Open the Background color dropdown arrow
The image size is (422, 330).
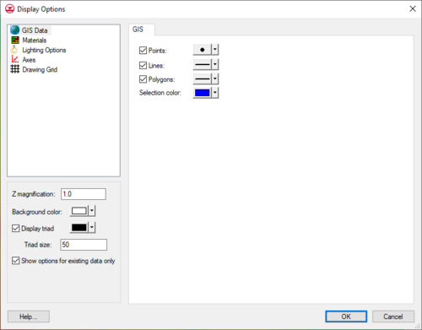point(92,211)
